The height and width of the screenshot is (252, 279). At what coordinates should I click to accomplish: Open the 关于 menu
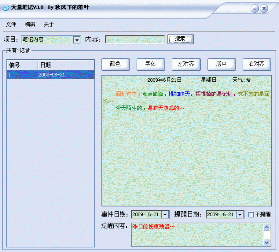(49, 24)
